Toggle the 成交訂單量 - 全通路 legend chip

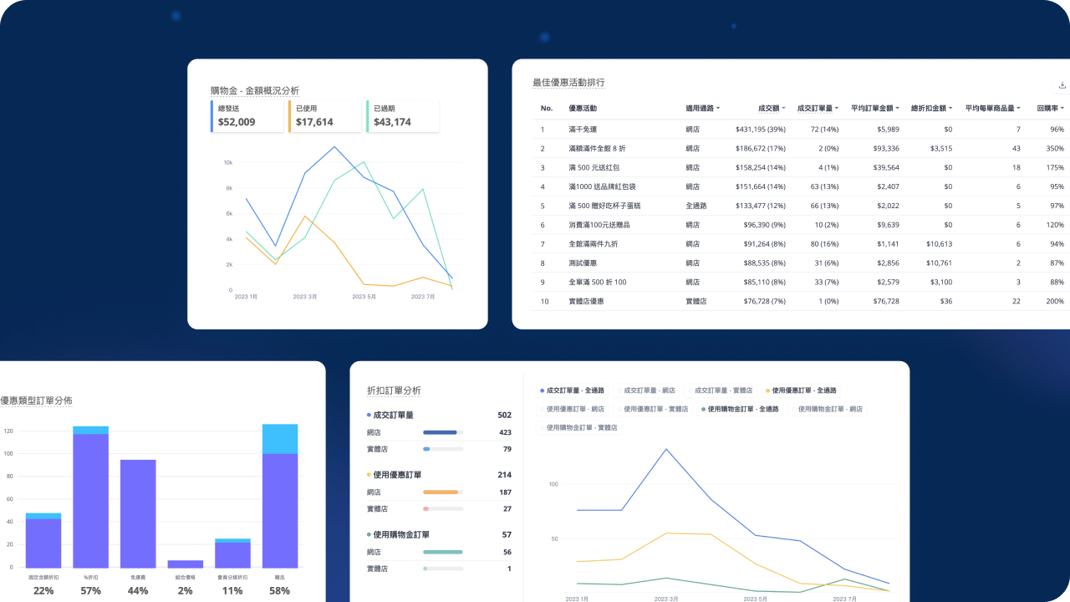tap(574, 390)
